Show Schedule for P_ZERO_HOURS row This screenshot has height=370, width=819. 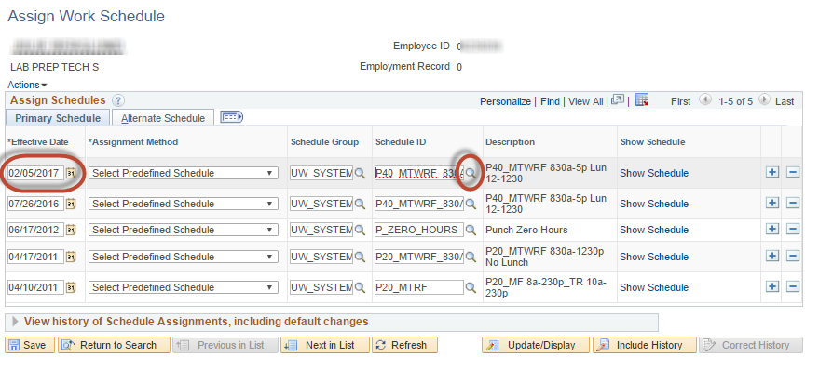pyautogui.click(x=654, y=230)
